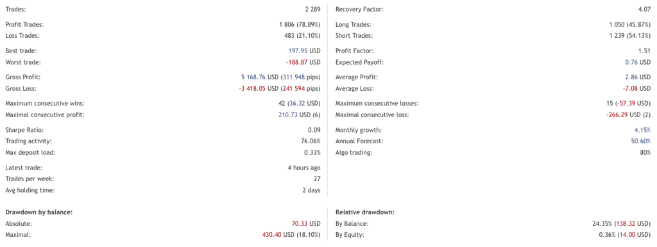Screen dimensions: 657x247
Task: Click the Worst trade value -188.87 USD
Action: point(303,62)
